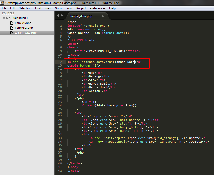Click line number 12 in the gutter
This screenshot has height=175, width=214.
[x=60, y=62]
